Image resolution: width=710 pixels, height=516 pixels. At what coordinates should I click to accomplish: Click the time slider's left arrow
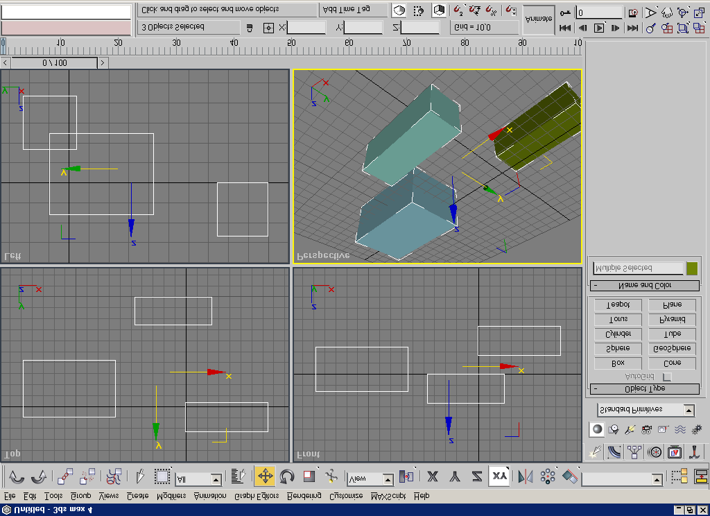point(5,63)
